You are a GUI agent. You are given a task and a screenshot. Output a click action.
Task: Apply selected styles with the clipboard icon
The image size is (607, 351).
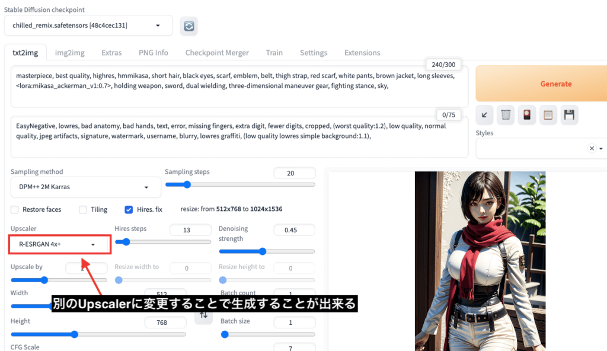pos(548,114)
